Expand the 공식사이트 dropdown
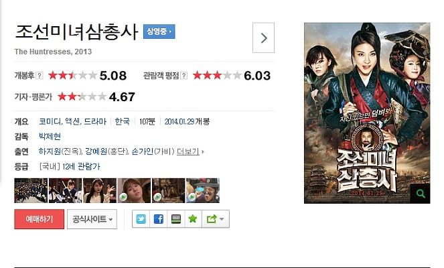This screenshot has width=444, height=268. click(x=92, y=219)
